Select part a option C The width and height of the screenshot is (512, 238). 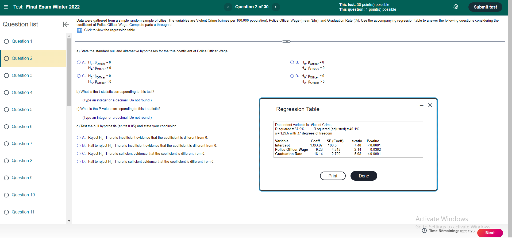pyautogui.click(x=79, y=76)
